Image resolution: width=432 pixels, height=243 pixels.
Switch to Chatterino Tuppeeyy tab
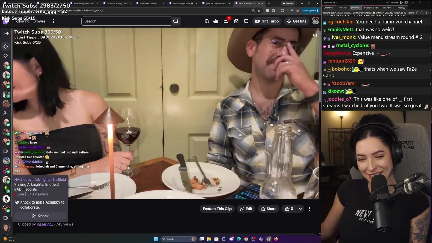(401, 7)
